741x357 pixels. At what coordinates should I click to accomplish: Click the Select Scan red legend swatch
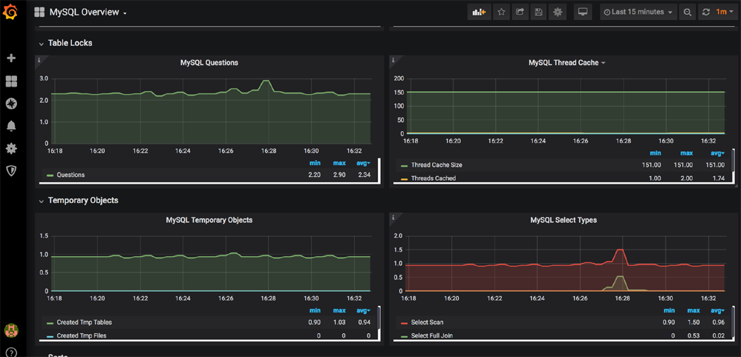(404, 323)
